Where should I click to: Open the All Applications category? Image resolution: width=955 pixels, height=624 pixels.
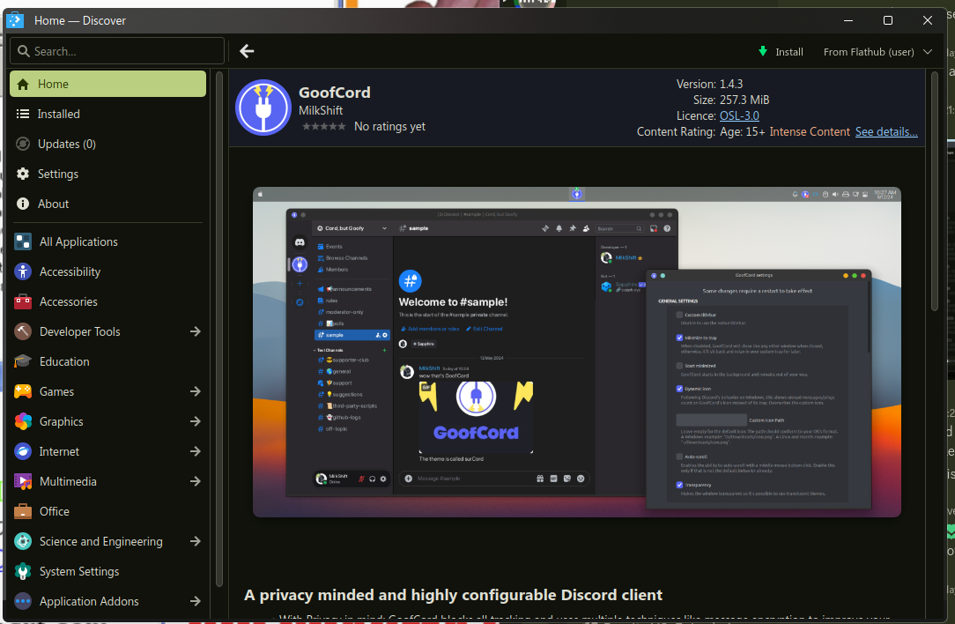coord(107,241)
